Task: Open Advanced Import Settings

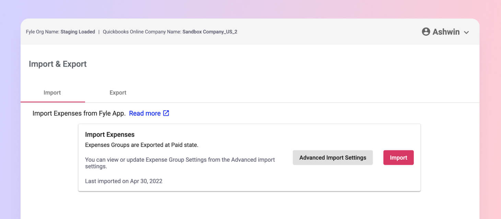Action: [x=333, y=158]
